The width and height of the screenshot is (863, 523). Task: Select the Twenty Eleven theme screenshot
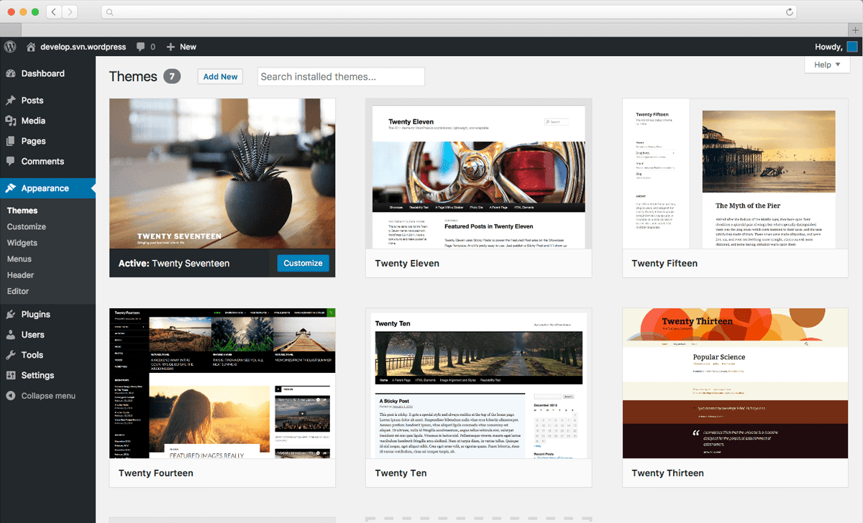[x=479, y=173]
